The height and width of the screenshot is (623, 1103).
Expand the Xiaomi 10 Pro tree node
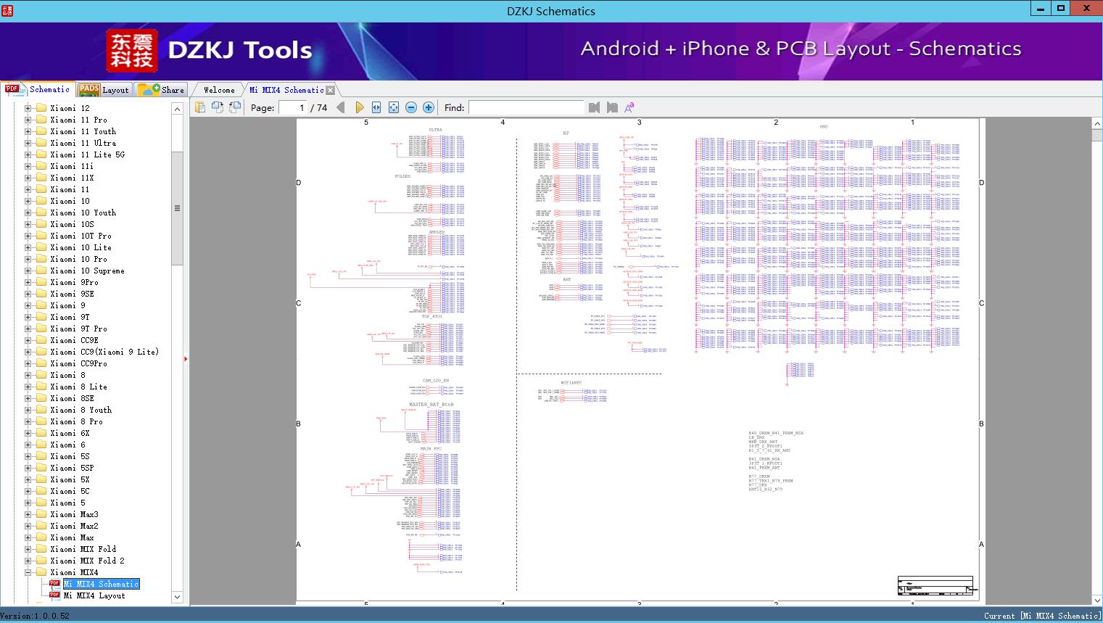(28, 259)
